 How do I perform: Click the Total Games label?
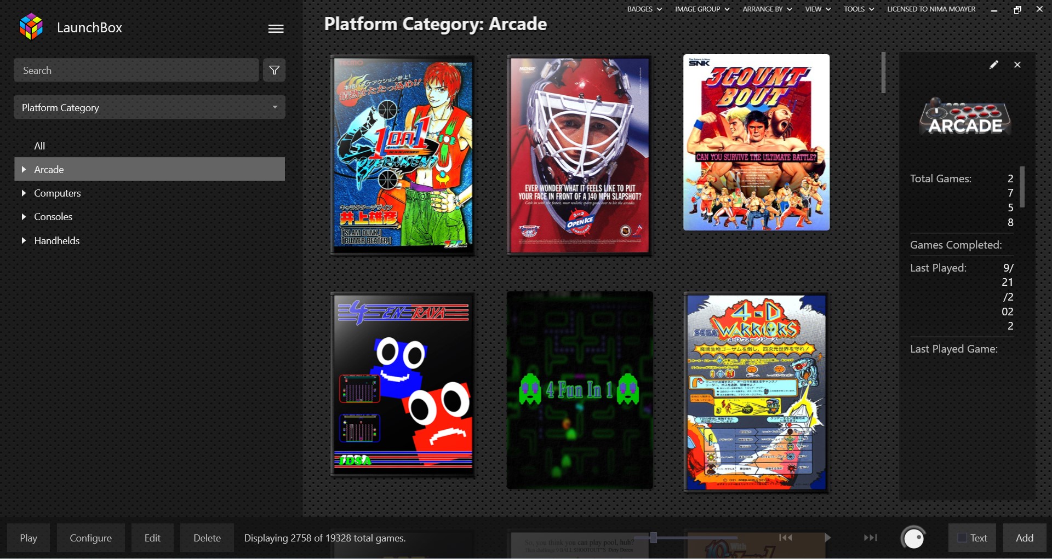[x=941, y=178]
